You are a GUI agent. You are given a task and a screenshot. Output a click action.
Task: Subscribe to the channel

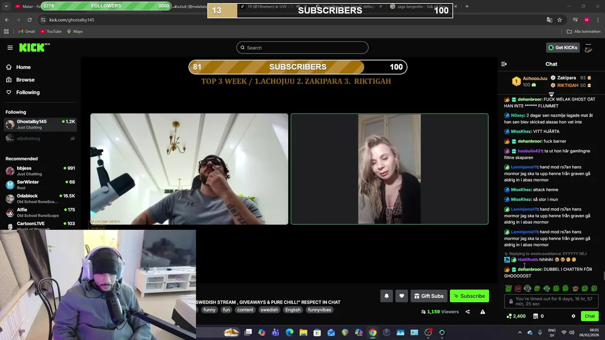[469, 296]
